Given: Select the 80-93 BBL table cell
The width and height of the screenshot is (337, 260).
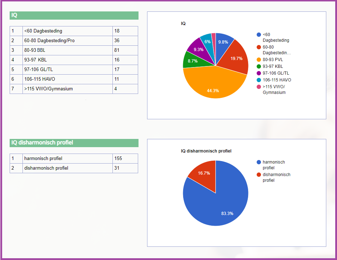Looking at the screenshot, I should pos(67,50).
